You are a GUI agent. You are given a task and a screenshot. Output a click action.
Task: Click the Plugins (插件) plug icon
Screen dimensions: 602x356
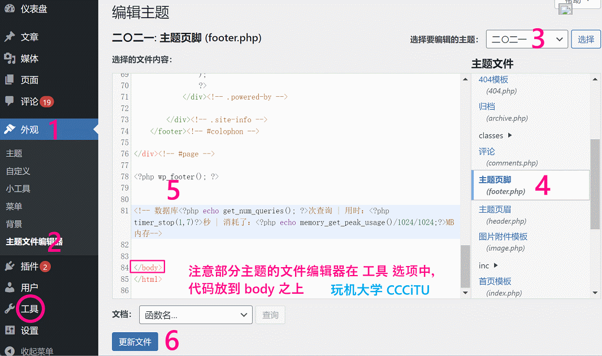click(10, 266)
